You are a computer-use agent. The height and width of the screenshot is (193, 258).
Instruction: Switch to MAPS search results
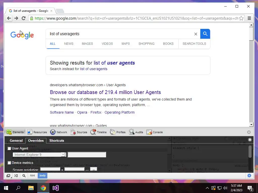[x=125, y=44]
